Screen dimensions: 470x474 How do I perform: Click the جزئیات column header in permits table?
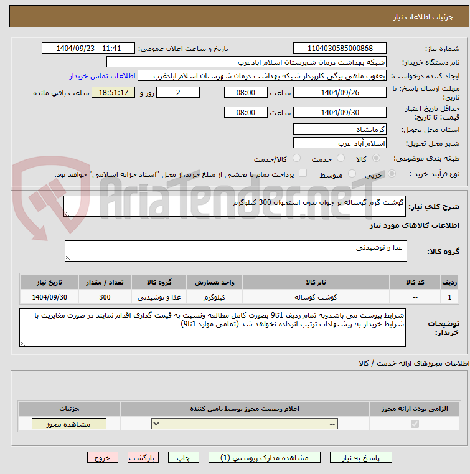[69, 409]
